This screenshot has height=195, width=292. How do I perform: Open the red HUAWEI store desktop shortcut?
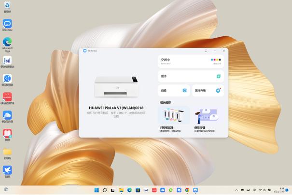pos(7,98)
